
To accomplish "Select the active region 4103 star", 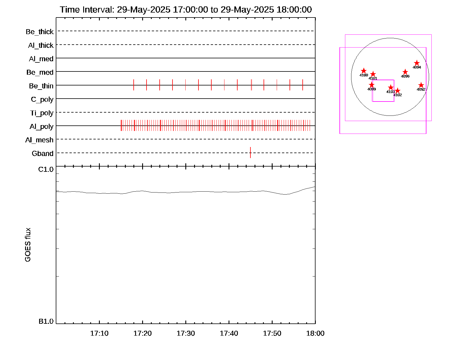I will (x=391, y=87).
